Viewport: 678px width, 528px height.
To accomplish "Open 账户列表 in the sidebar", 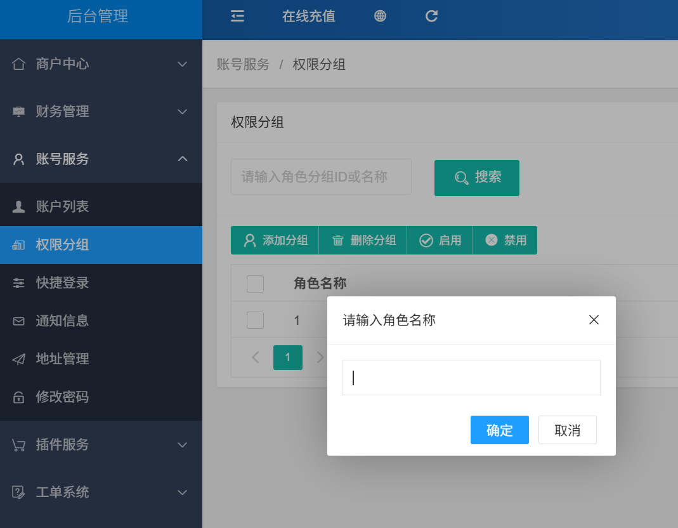I will click(62, 206).
